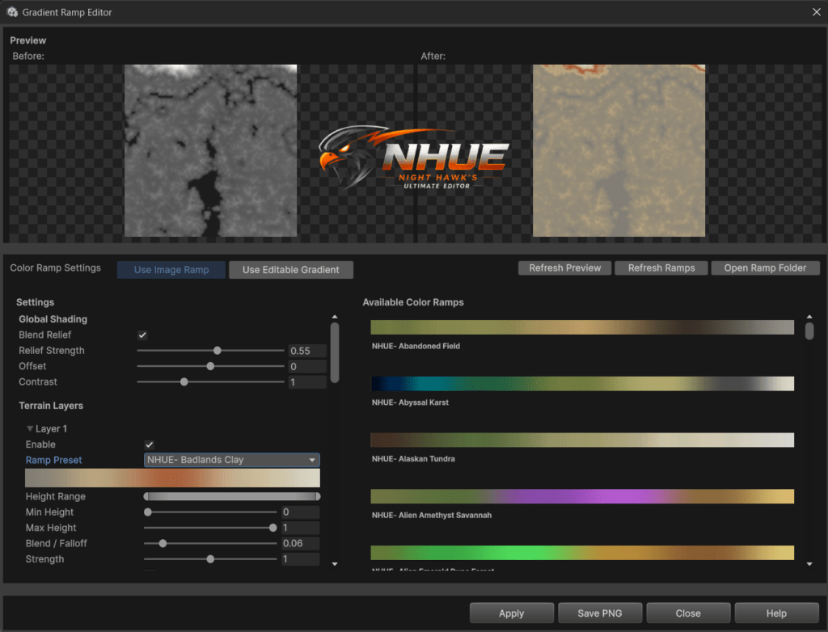
Task: Click the After preview thumbnail
Action: pyautogui.click(x=619, y=150)
